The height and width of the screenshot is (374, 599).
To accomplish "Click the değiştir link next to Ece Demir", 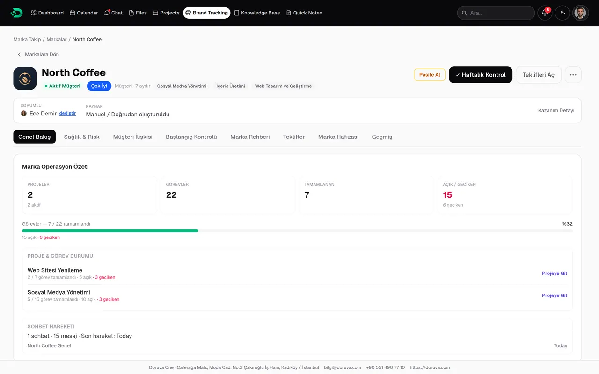I will click(67, 114).
